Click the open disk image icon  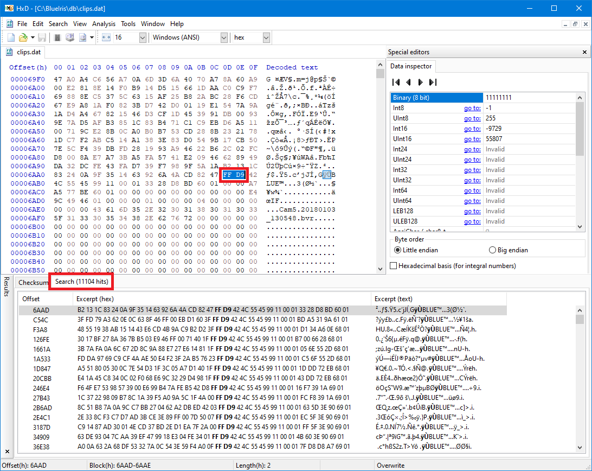(x=83, y=37)
